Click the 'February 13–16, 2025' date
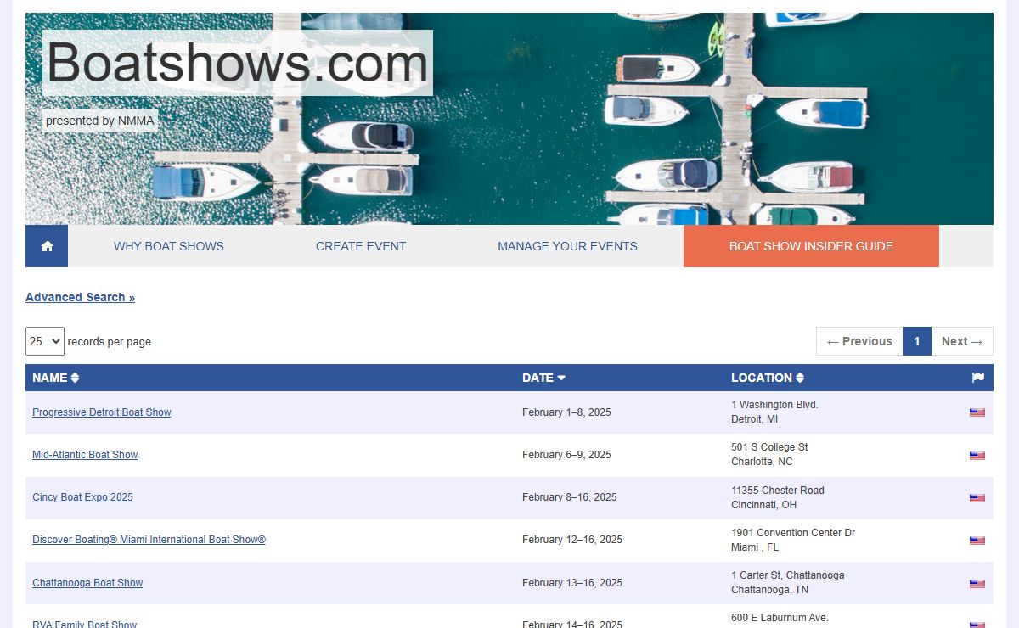The image size is (1019, 628). [572, 583]
